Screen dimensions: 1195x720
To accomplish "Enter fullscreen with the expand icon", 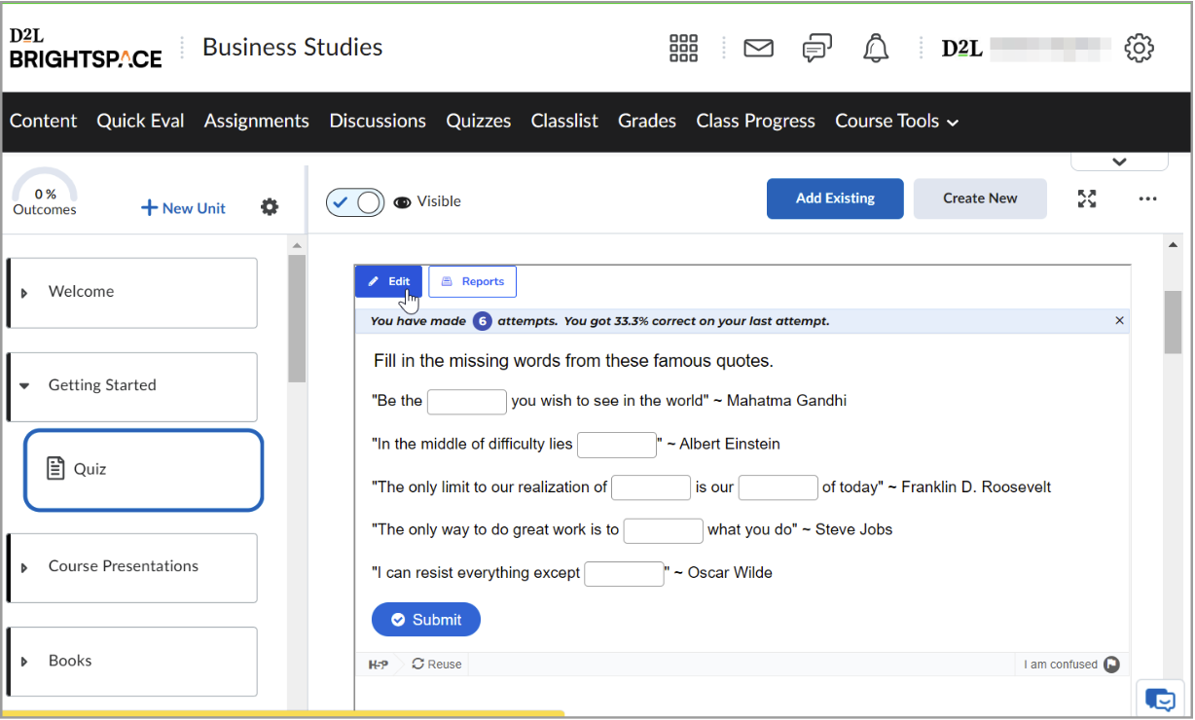I will pyautogui.click(x=1086, y=198).
